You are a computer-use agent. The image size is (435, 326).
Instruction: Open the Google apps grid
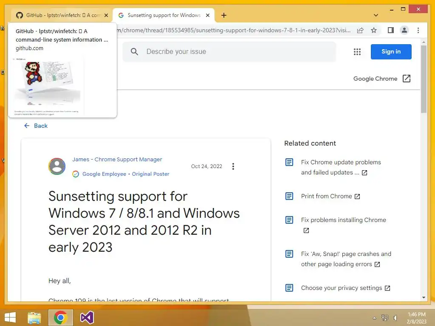357,51
